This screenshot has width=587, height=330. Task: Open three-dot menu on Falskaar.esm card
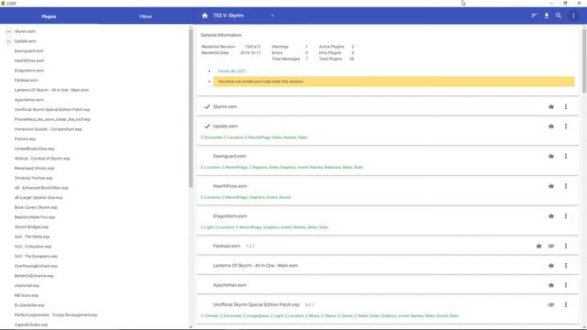point(566,246)
